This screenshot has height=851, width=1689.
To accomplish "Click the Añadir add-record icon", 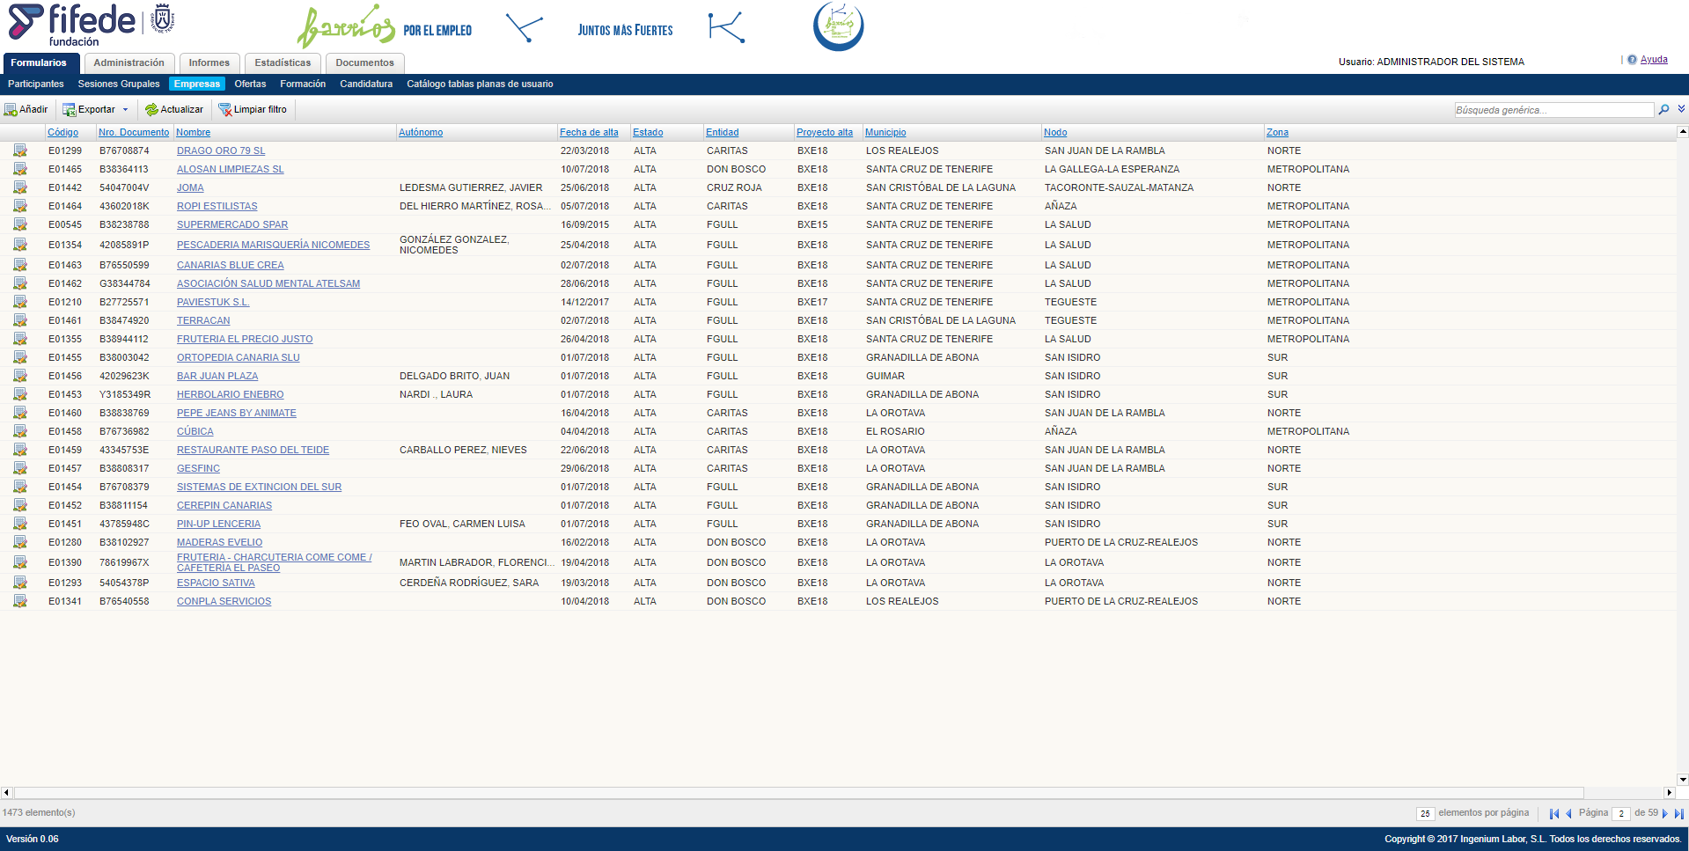I will pos(11,110).
